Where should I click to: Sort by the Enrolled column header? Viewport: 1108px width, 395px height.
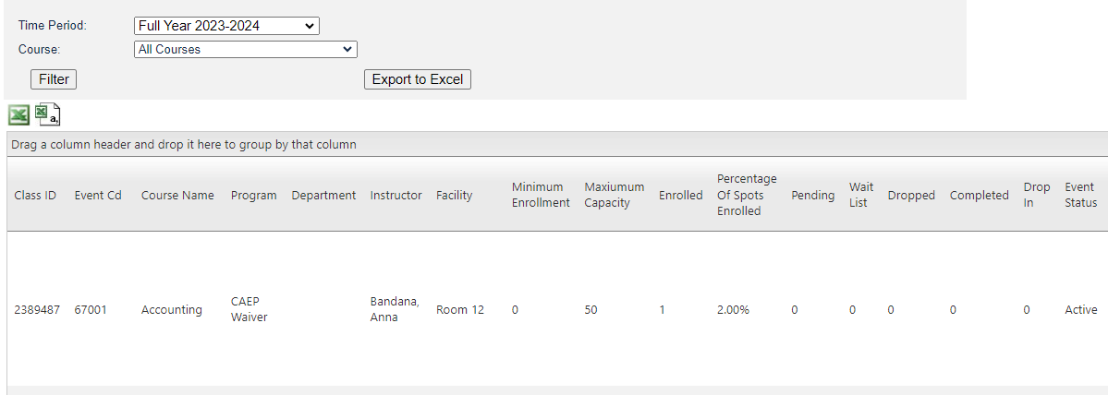click(680, 196)
